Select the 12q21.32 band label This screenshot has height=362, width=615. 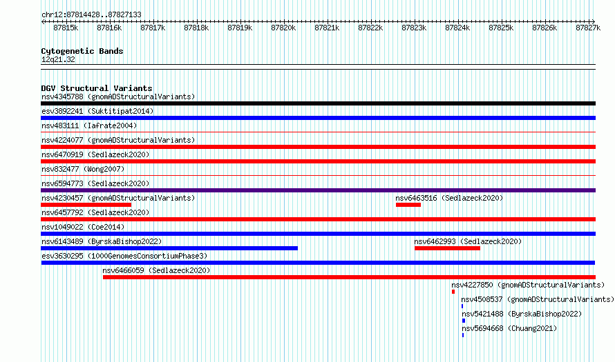[x=58, y=60]
